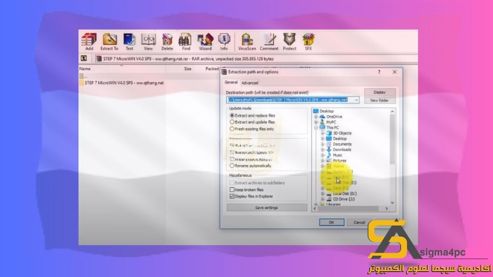
Task: Open the Find binoculars icon
Action: 186,41
